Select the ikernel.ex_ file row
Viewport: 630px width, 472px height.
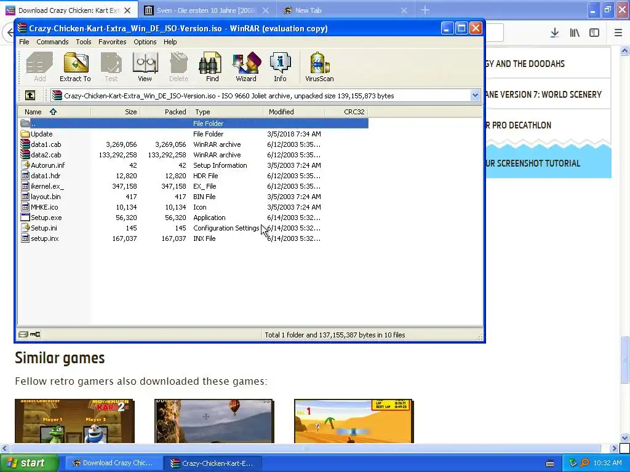[x=193, y=186]
